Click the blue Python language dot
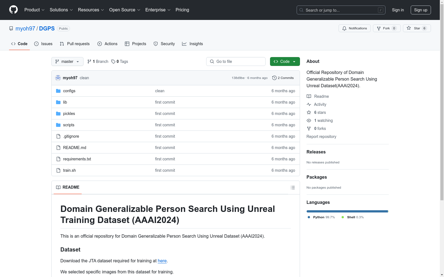Image resolution: width=444 pixels, height=277 pixels. point(309,217)
